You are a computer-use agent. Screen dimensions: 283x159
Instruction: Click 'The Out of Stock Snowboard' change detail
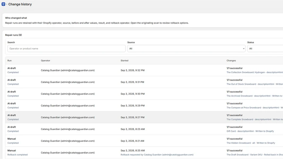point(255,84)
